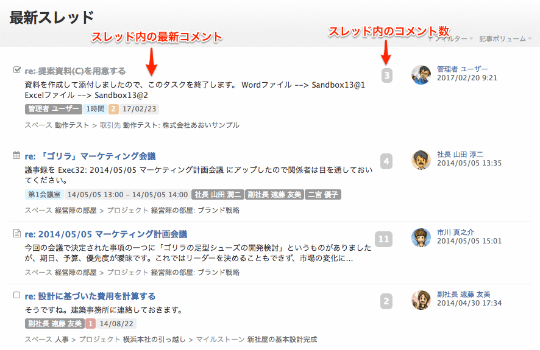This screenshot has height=350, width=540.
Task: Click the 14/05/05 13:00 – 14:00 time tag
Action: (127, 195)
